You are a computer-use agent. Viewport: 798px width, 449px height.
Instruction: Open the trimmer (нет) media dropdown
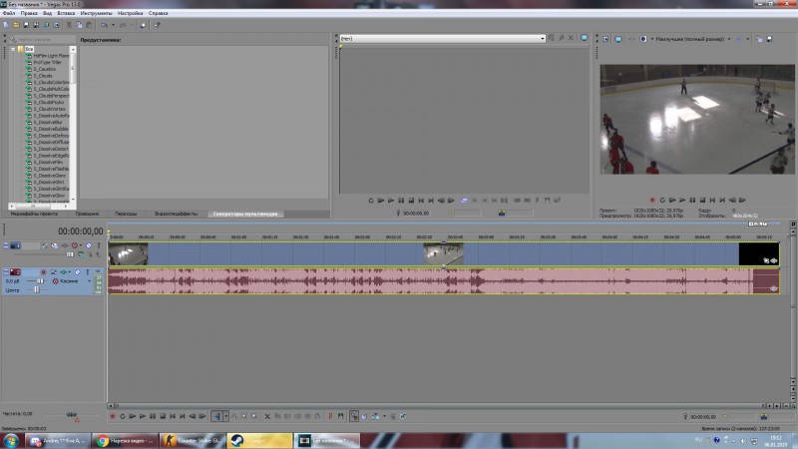tap(543, 38)
